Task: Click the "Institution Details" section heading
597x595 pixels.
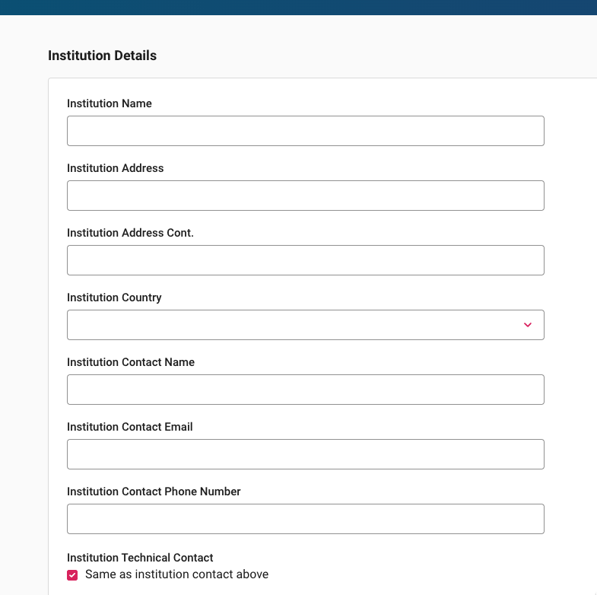Action: [x=102, y=56]
